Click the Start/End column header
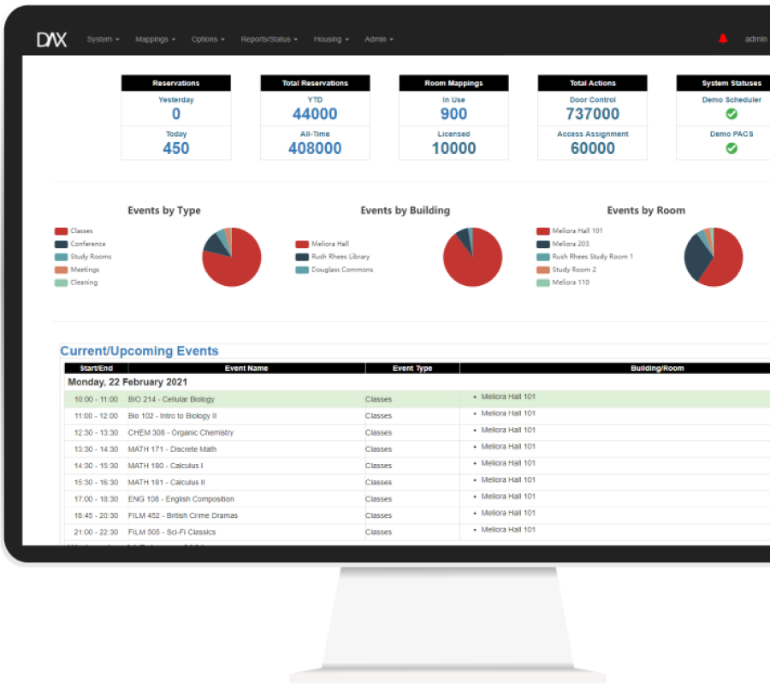This screenshot has width=770, height=684. (x=96, y=368)
